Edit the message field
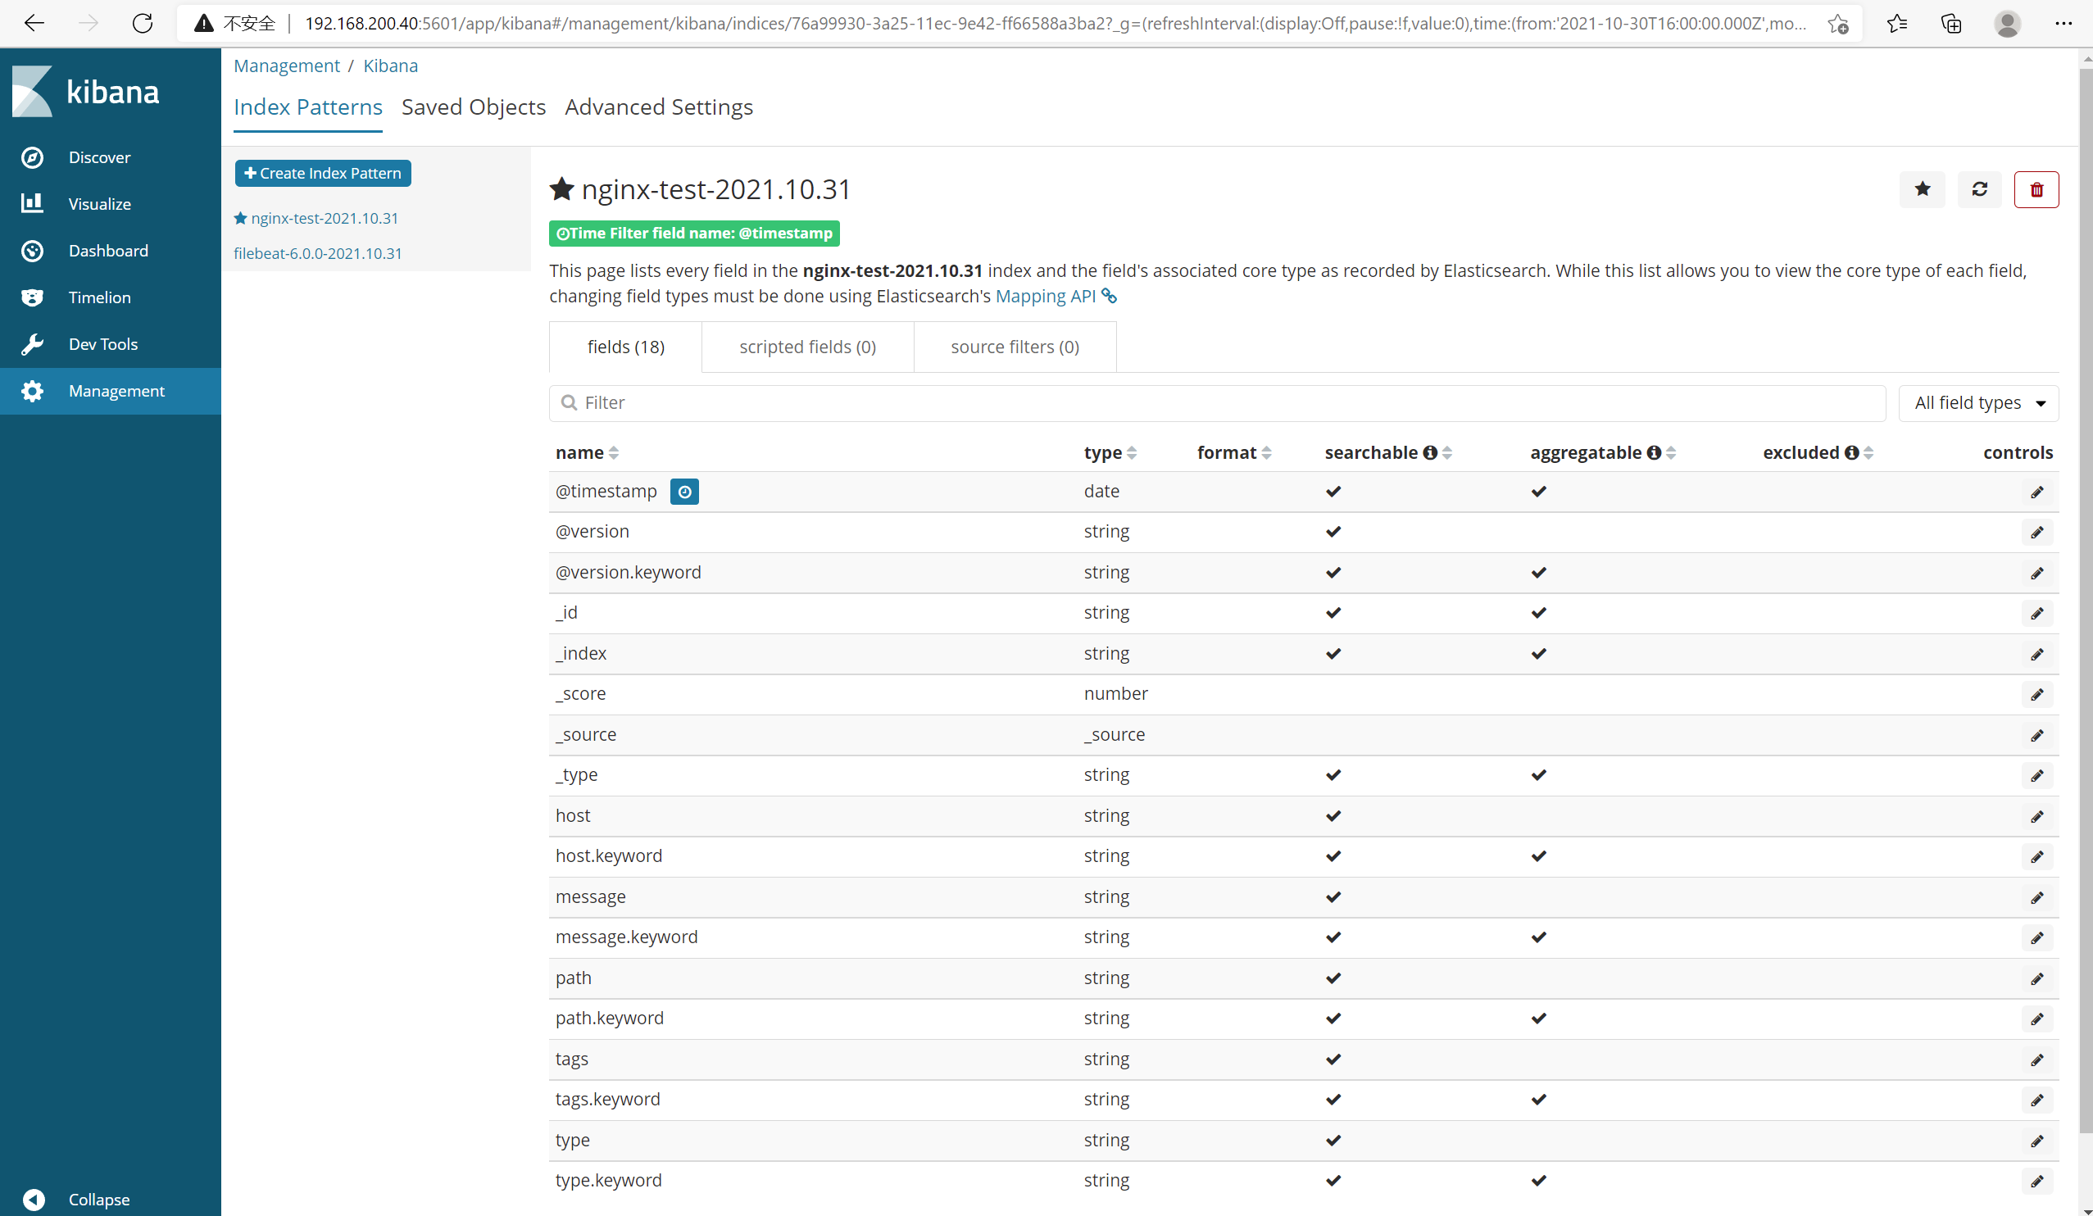This screenshot has width=2093, height=1216. (x=2036, y=897)
